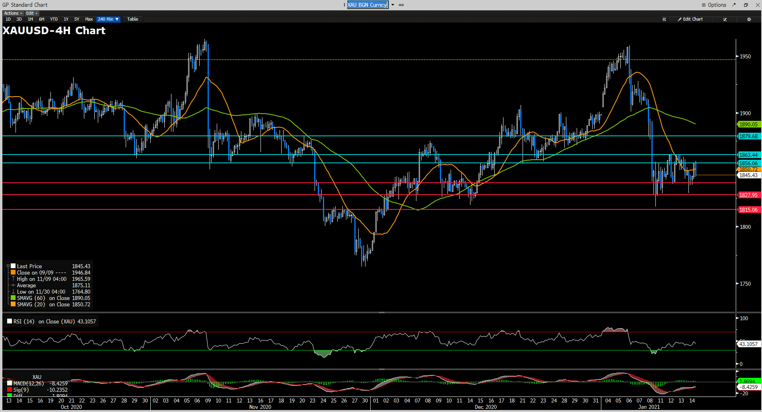The height and width of the screenshot is (412, 762).
Task: Open the security field dropdown arrow
Action: click(393, 5)
